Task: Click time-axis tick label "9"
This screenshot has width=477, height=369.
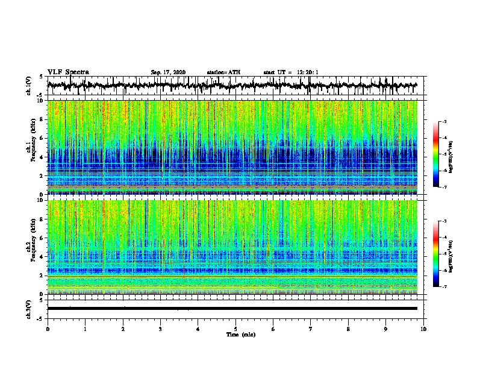Action: click(x=385, y=329)
